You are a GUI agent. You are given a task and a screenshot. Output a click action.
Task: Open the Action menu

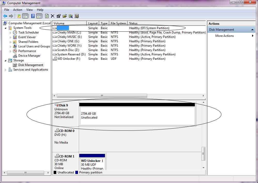[x=18, y=10]
